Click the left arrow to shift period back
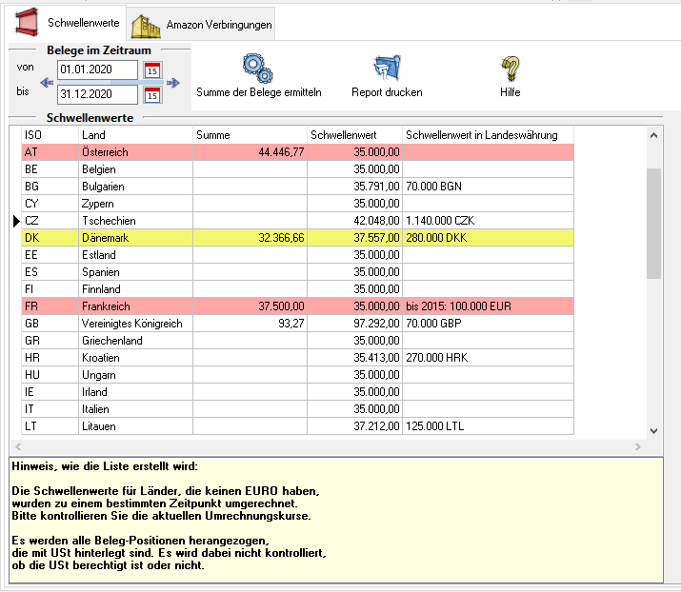The height and width of the screenshot is (592, 681). pyautogui.click(x=47, y=83)
